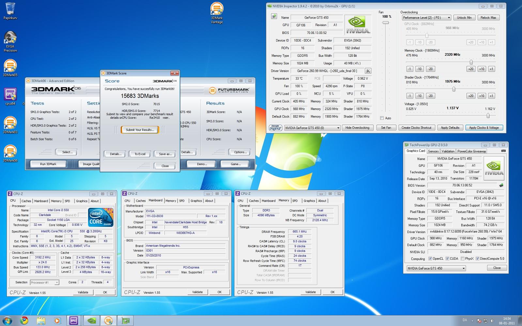Click Submit Your Results button
The width and height of the screenshot is (522, 326).
click(140, 130)
